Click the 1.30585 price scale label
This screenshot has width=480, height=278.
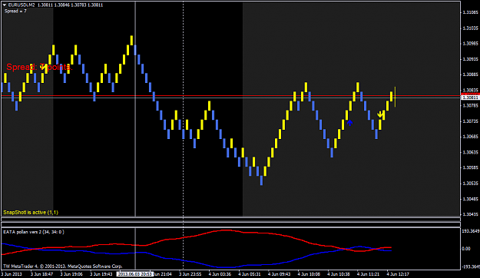pyautogui.click(x=471, y=167)
